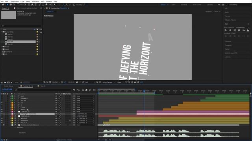
Task: Hide the 'Colour' layer with its eye toggle
Action: pos(2,107)
